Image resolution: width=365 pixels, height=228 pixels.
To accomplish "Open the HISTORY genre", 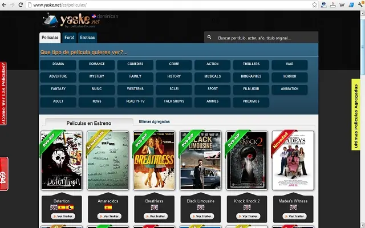I will pos(174,77).
